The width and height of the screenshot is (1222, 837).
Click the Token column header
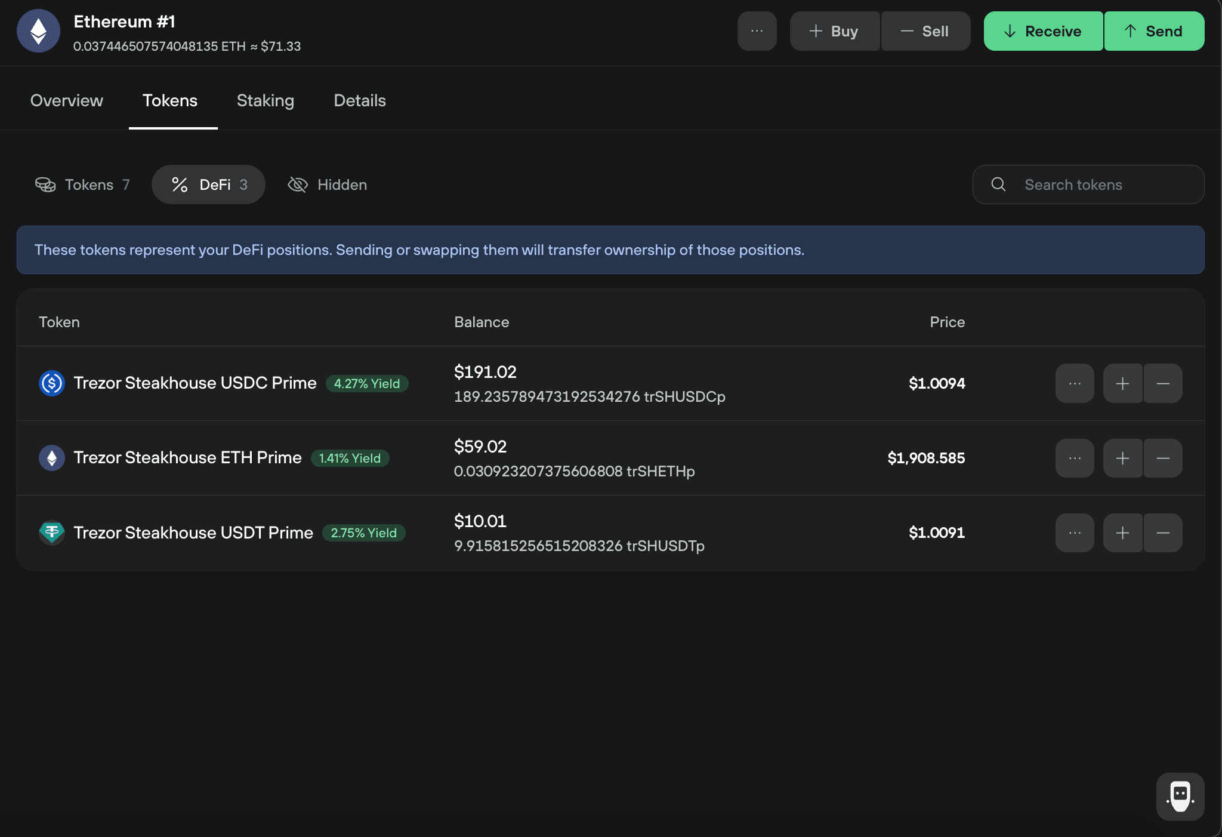(59, 322)
